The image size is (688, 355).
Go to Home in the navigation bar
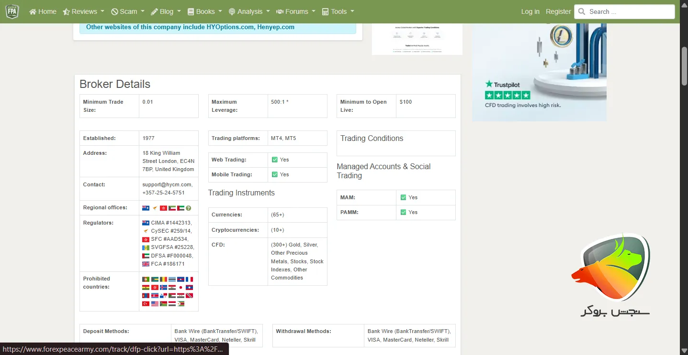click(x=43, y=11)
